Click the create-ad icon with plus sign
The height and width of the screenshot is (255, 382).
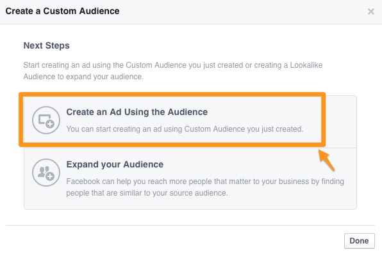coord(46,120)
